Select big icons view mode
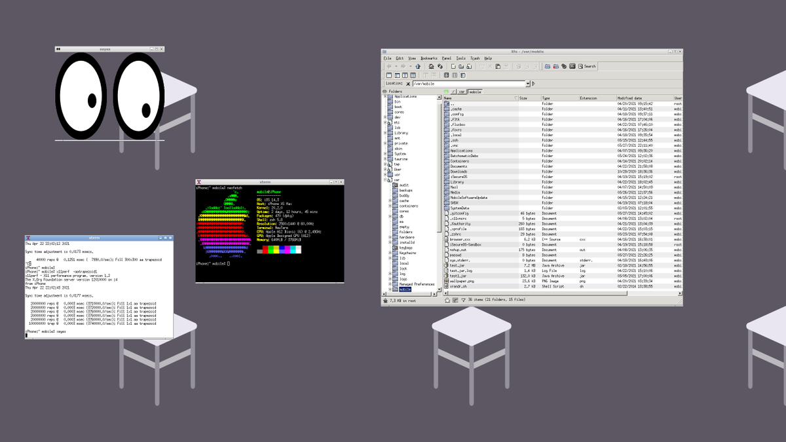Screen dimensions: 786x442 (446, 75)
